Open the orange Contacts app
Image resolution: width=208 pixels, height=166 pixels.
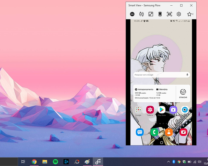[169, 132]
